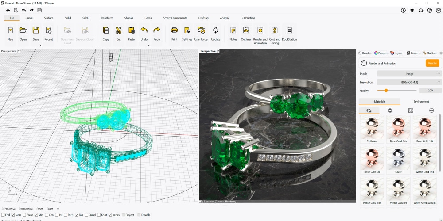The width and height of the screenshot is (443, 221).
Task: Switch to the Environment tab
Action: point(421,102)
